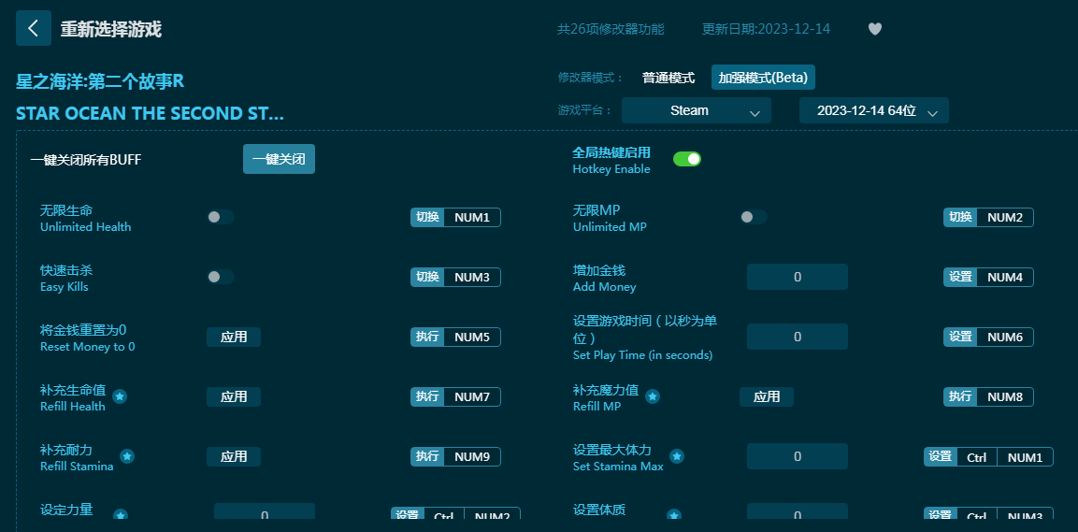Open the Steam platform dropdown
Image resolution: width=1078 pixels, height=532 pixels.
697,110
